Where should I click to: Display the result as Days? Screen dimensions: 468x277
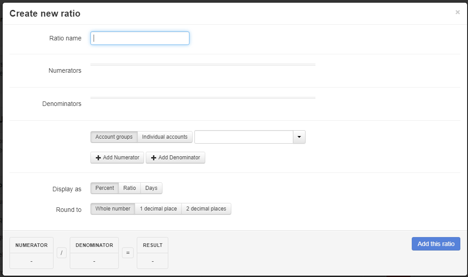[x=151, y=188]
